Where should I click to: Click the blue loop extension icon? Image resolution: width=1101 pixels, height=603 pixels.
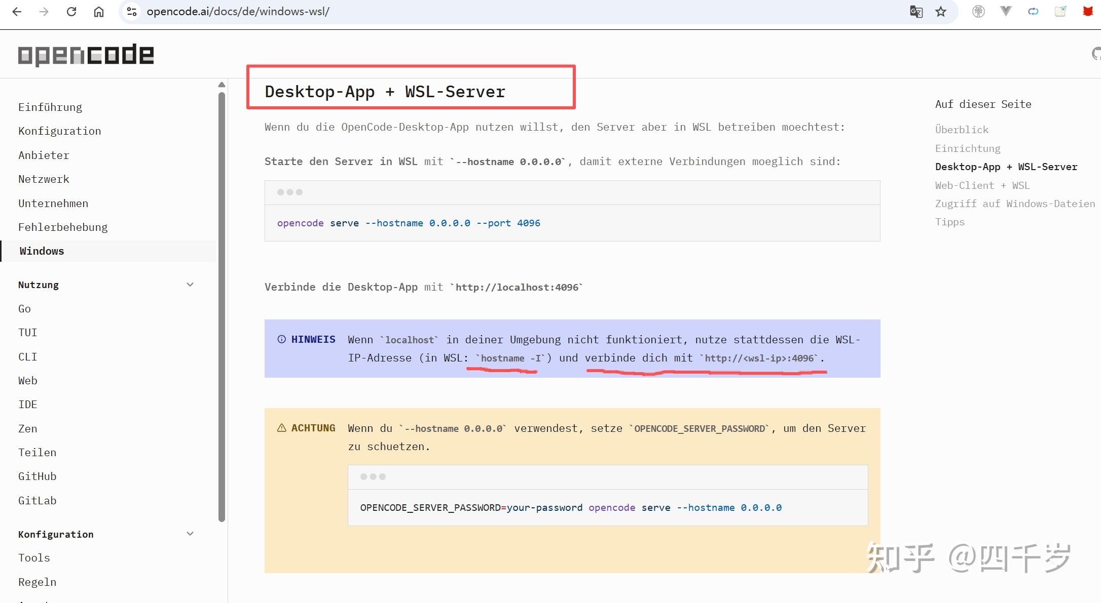[x=1033, y=11]
